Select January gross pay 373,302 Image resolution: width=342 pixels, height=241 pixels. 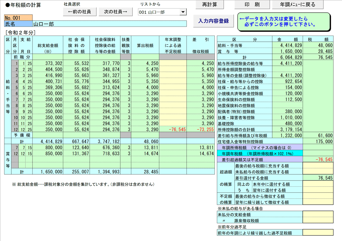tap(48, 63)
